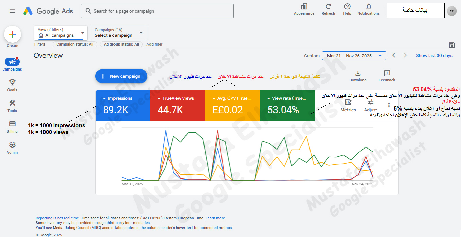
Task: Open the custom date range picker
Action: point(354,56)
